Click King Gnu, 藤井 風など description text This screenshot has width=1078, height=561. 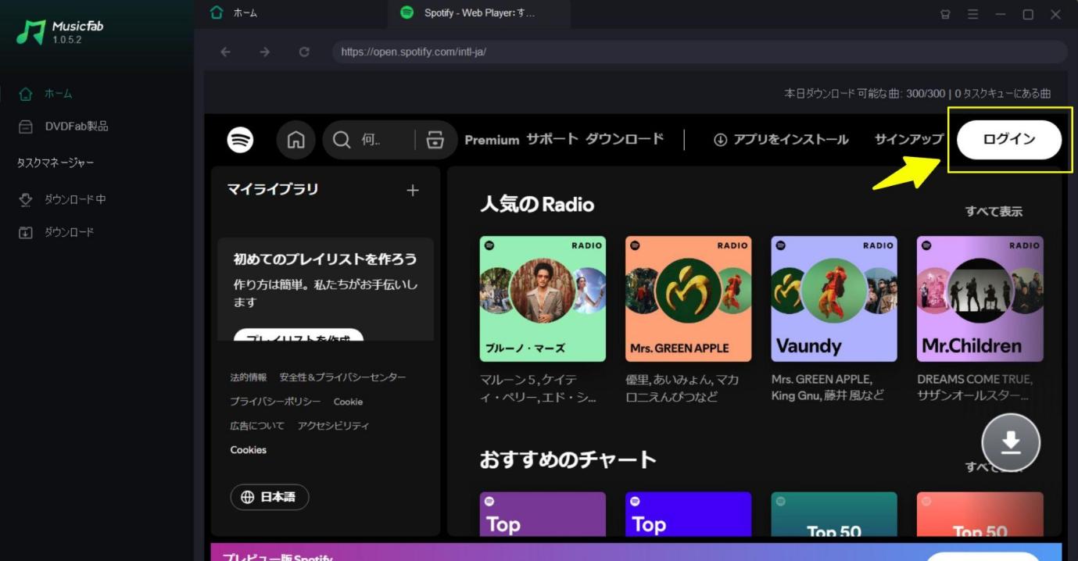828,388
